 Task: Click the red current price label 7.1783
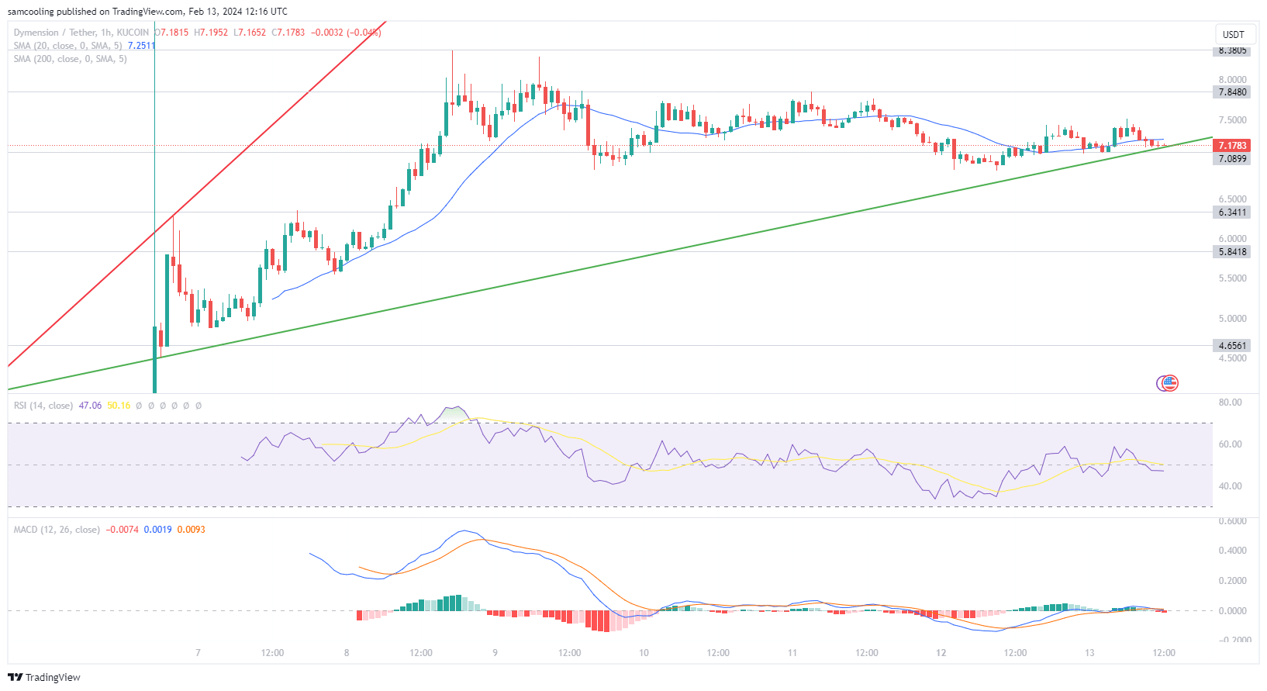tap(1232, 146)
